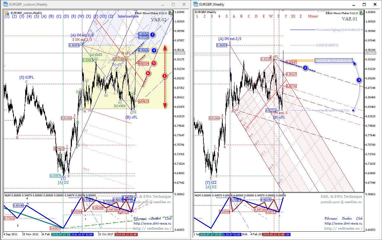Click price label 0.98366 in left chart
The image size is (382, 240).
pyautogui.click(x=143, y=34)
